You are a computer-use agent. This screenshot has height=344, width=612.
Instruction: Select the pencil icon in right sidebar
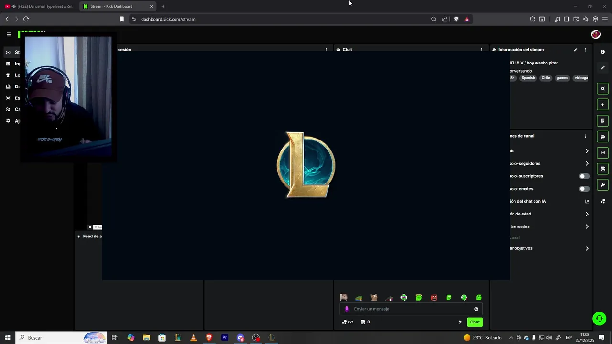603,68
